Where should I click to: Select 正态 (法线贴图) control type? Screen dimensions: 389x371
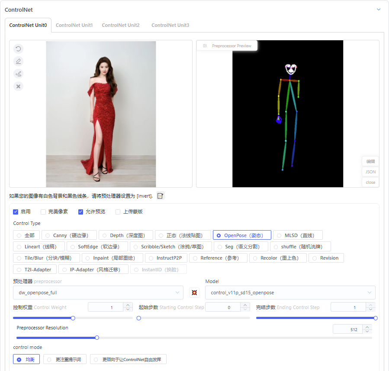(183, 235)
